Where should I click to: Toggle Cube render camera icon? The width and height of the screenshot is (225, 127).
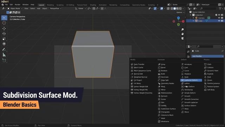[222, 21]
